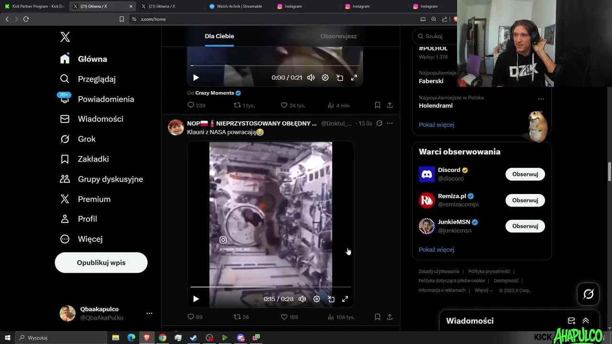Open Przeglądaj explore section
Viewport: 612px width, 344px height.
88,79
